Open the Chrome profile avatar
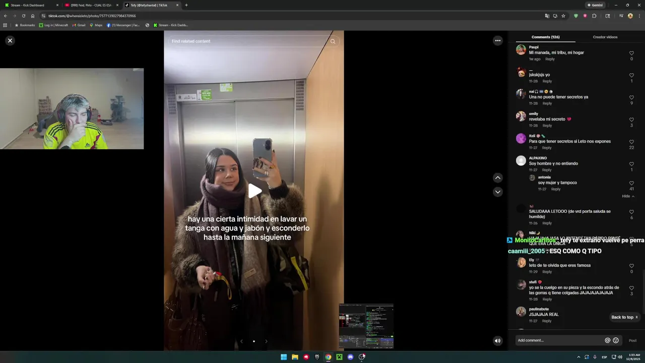This screenshot has width=645, height=363. pos(630,16)
